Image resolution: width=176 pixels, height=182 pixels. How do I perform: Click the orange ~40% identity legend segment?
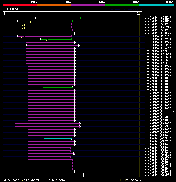point(54,5)
